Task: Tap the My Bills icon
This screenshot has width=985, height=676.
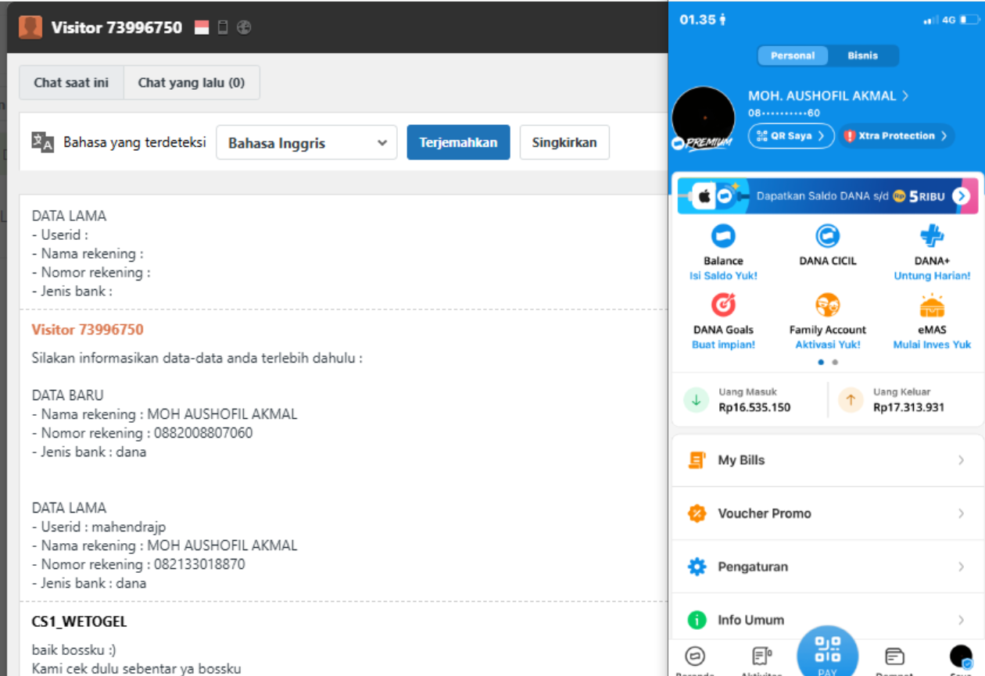Action: click(x=697, y=460)
